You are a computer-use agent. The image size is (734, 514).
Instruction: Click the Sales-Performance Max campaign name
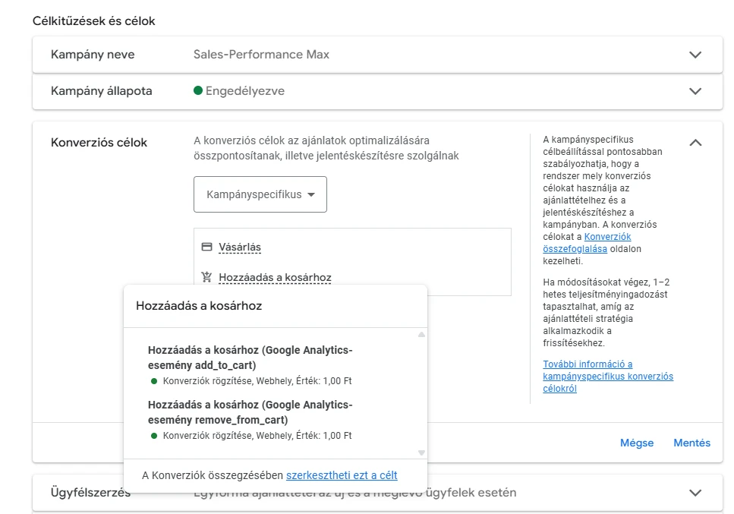pos(261,55)
